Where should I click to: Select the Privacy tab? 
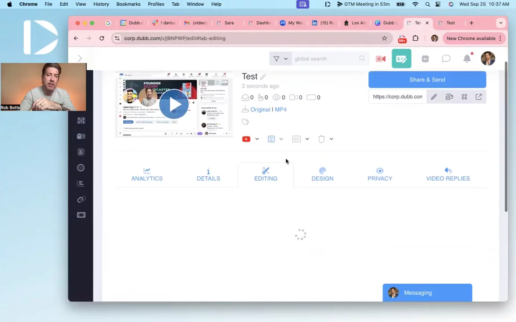379,174
